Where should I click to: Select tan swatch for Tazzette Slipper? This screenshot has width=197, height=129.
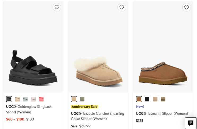[74, 99]
